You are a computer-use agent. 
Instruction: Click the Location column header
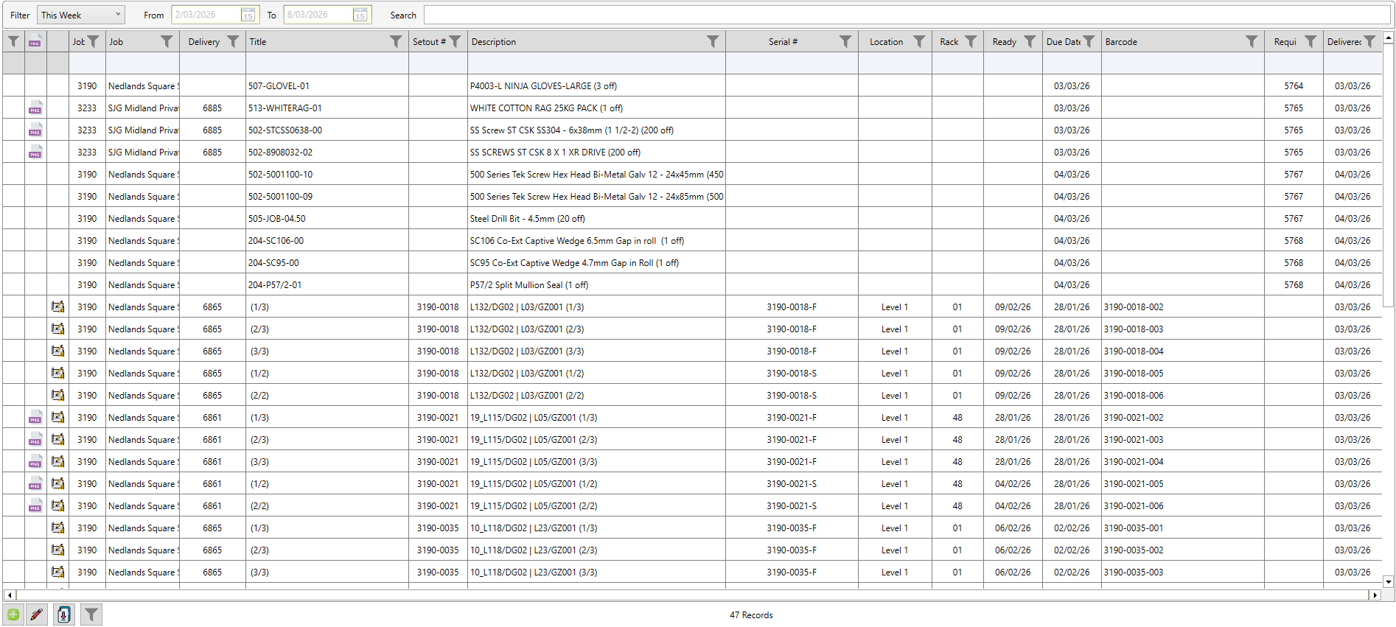pyautogui.click(x=886, y=42)
